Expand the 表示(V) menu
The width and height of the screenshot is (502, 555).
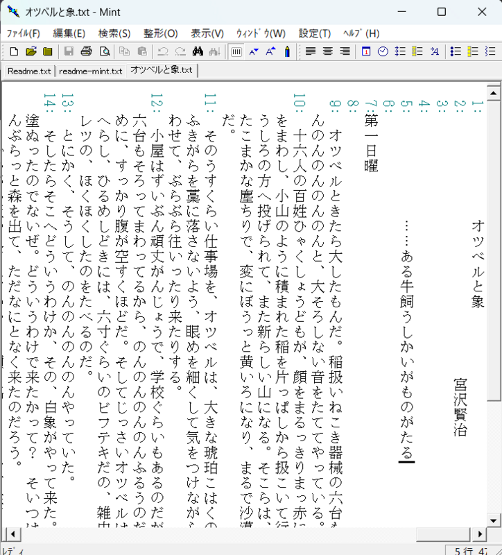click(x=207, y=33)
